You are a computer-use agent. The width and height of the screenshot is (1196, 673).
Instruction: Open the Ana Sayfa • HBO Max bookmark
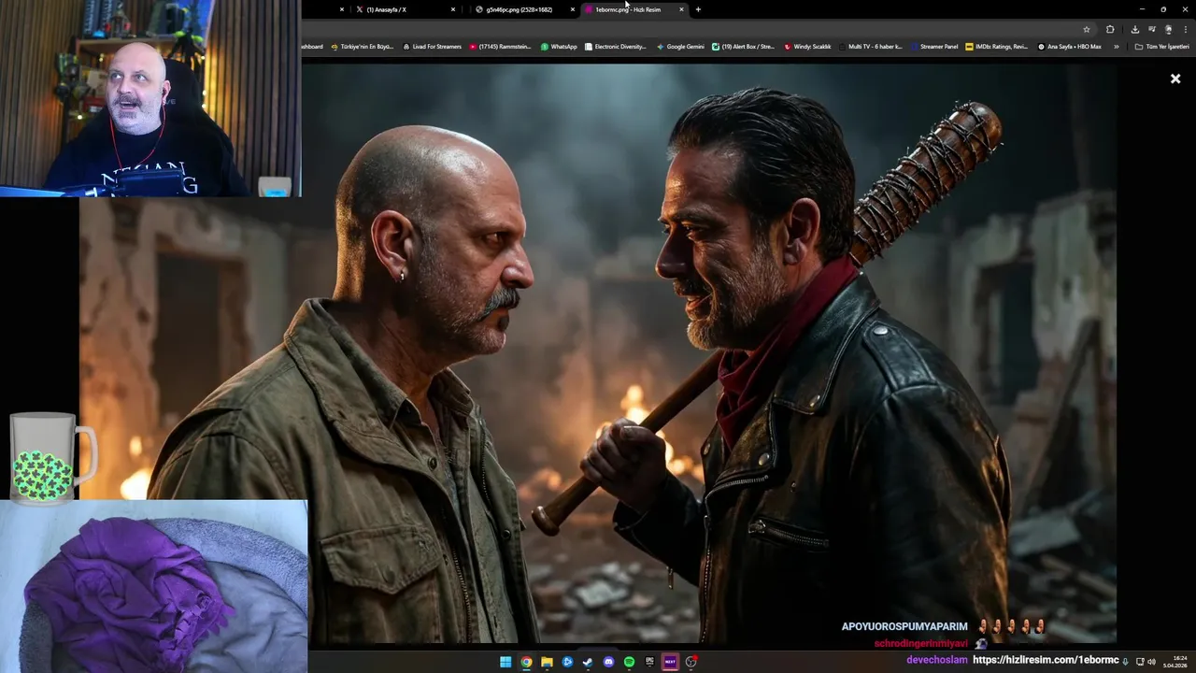pyautogui.click(x=1070, y=46)
